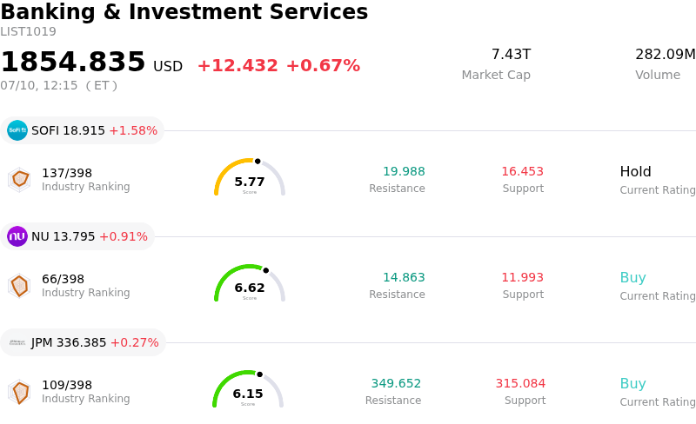Click the SoFi round logo icon
This screenshot has height=424, width=696.
(x=17, y=130)
